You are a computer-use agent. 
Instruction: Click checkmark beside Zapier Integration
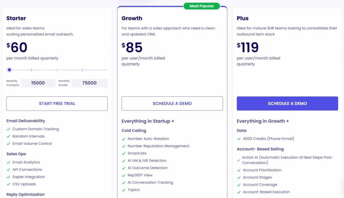(8, 177)
